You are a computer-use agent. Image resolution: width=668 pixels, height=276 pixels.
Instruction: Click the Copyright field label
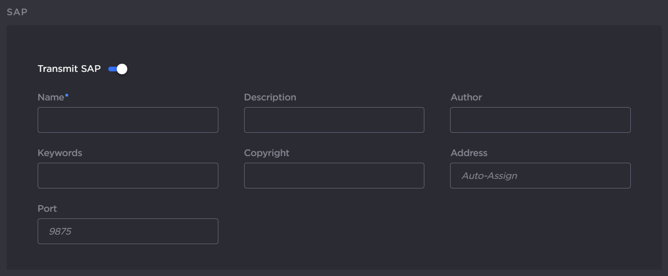pyautogui.click(x=267, y=153)
